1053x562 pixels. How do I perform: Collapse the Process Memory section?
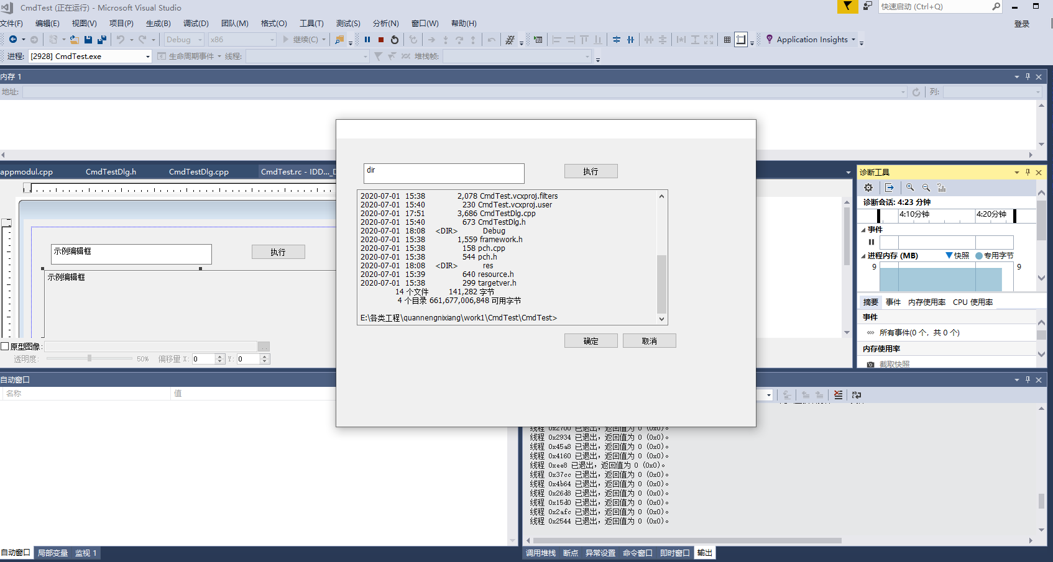click(x=863, y=256)
